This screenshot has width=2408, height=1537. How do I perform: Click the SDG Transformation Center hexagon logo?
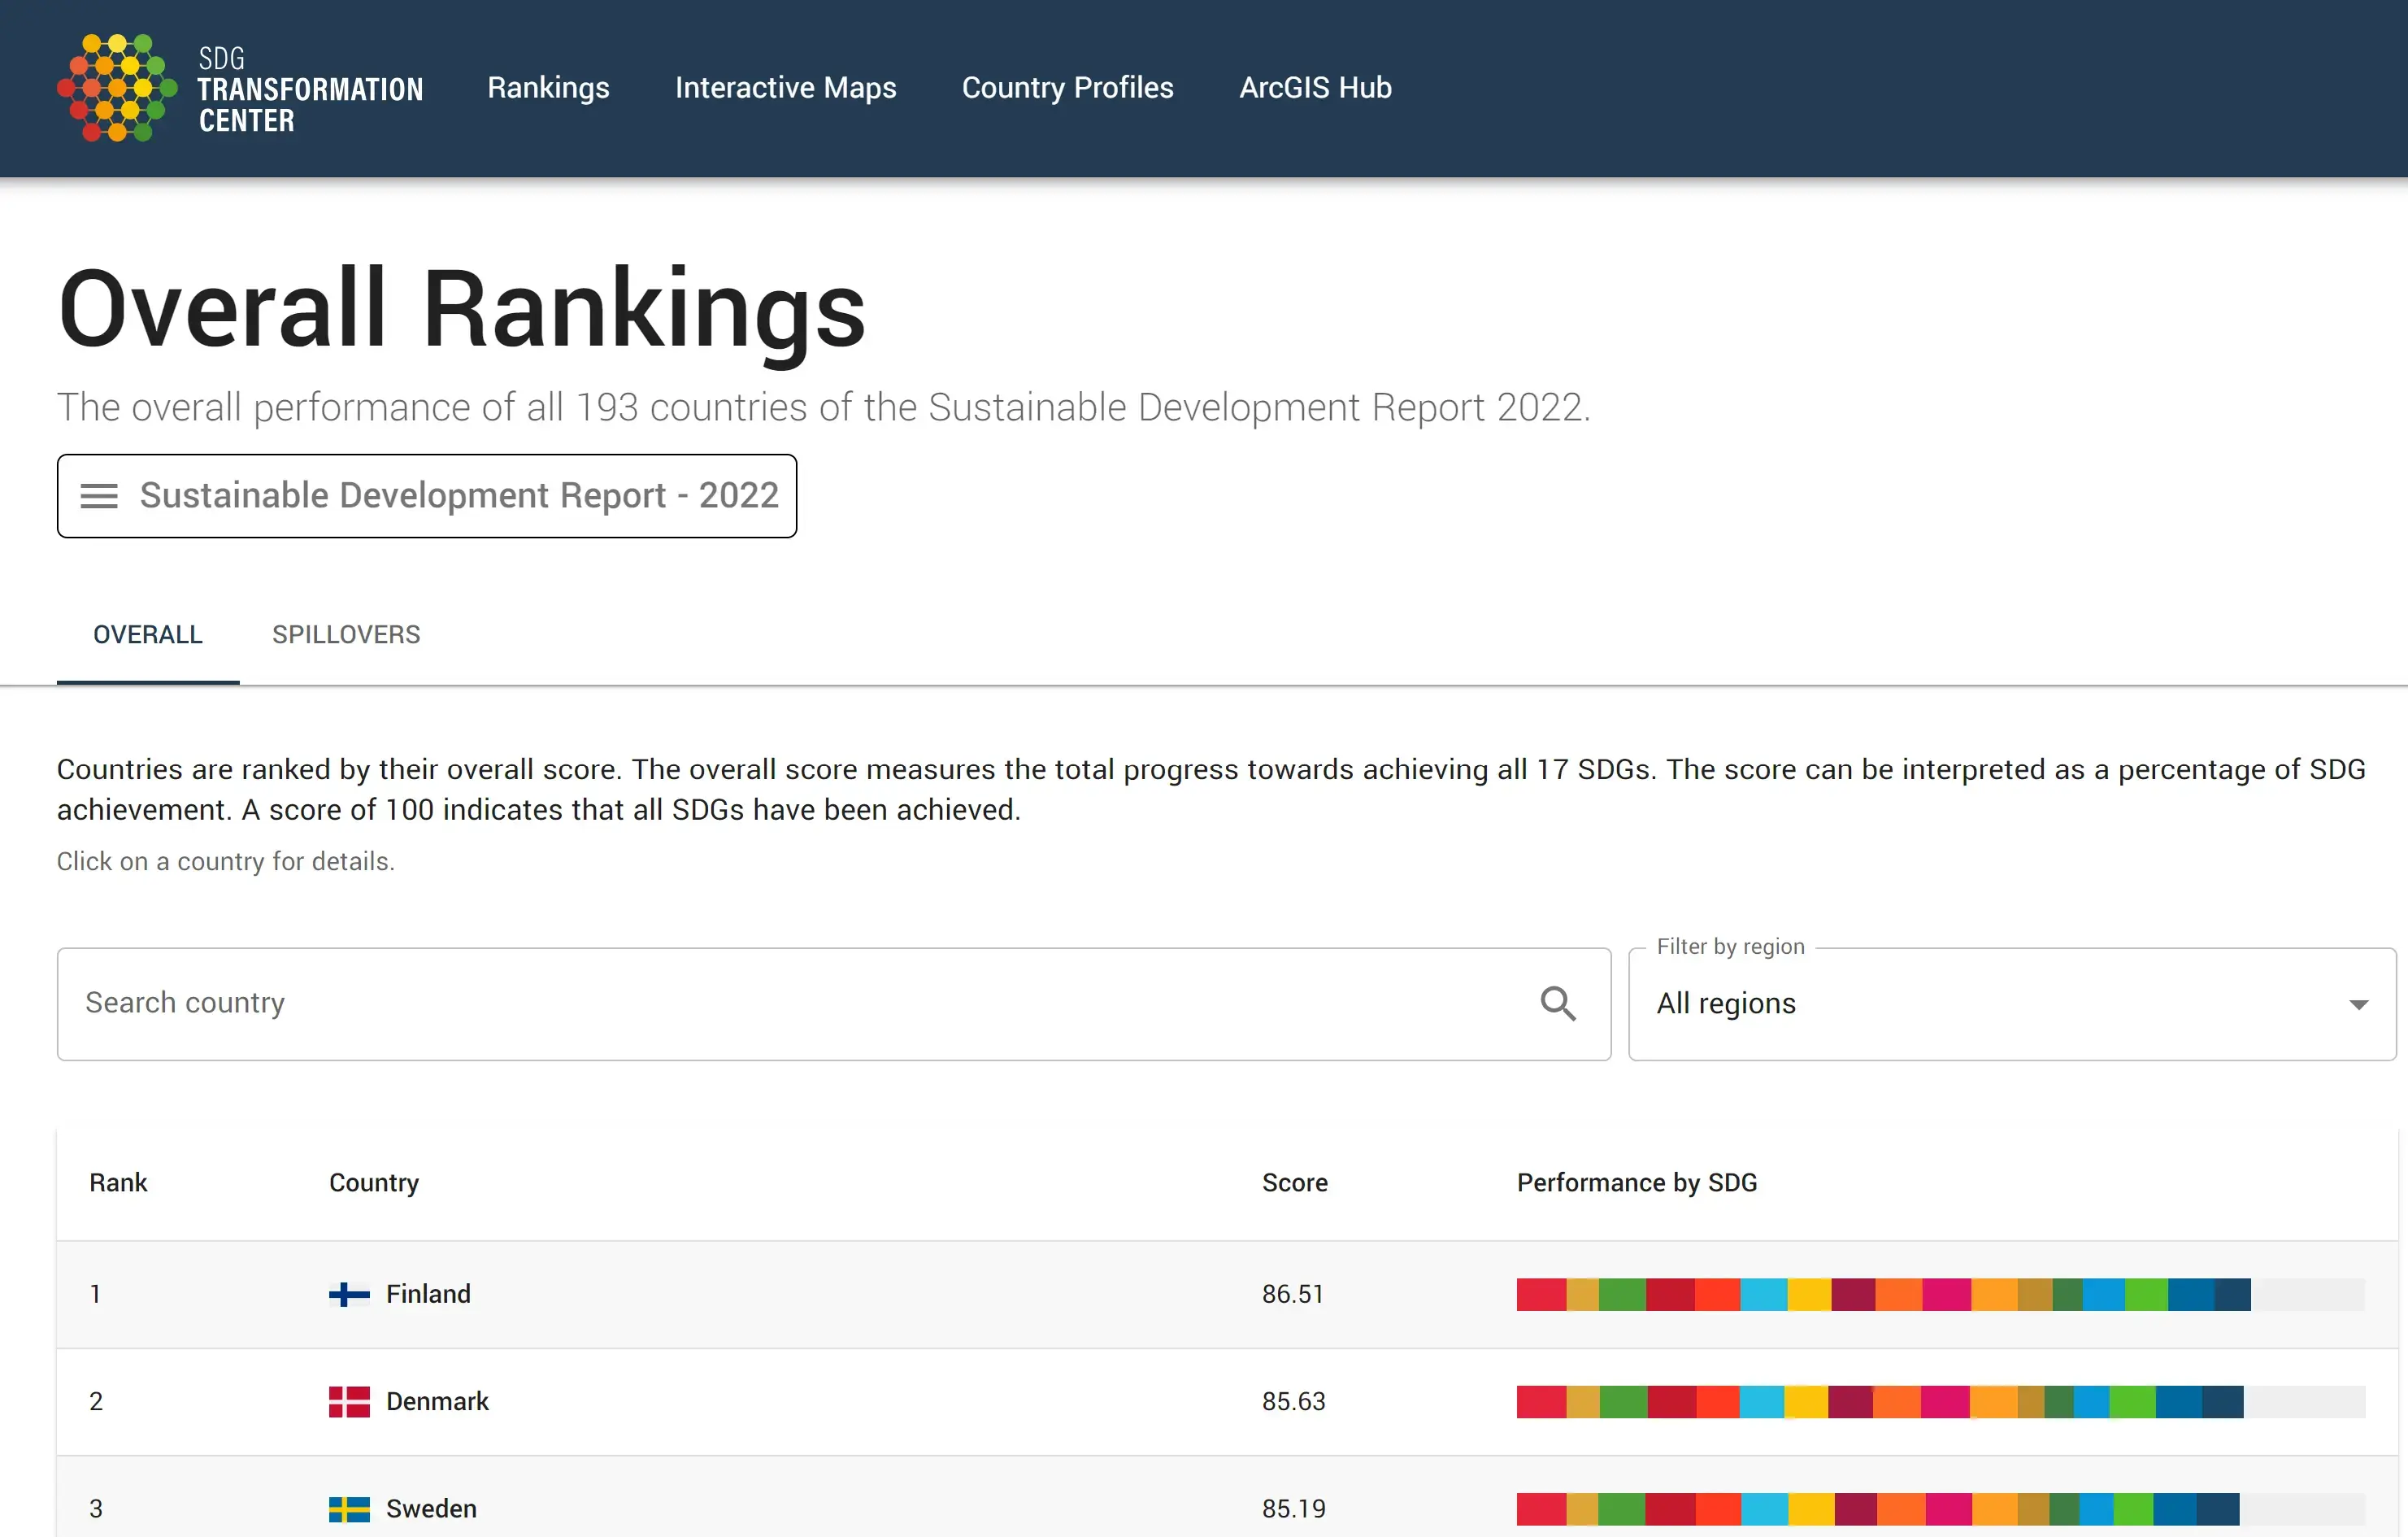click(117, 88)
